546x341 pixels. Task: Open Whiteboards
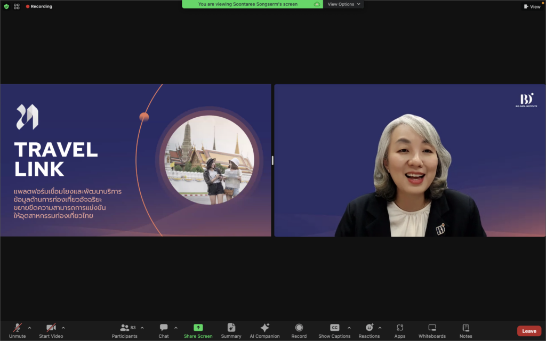tap(432, 328)
